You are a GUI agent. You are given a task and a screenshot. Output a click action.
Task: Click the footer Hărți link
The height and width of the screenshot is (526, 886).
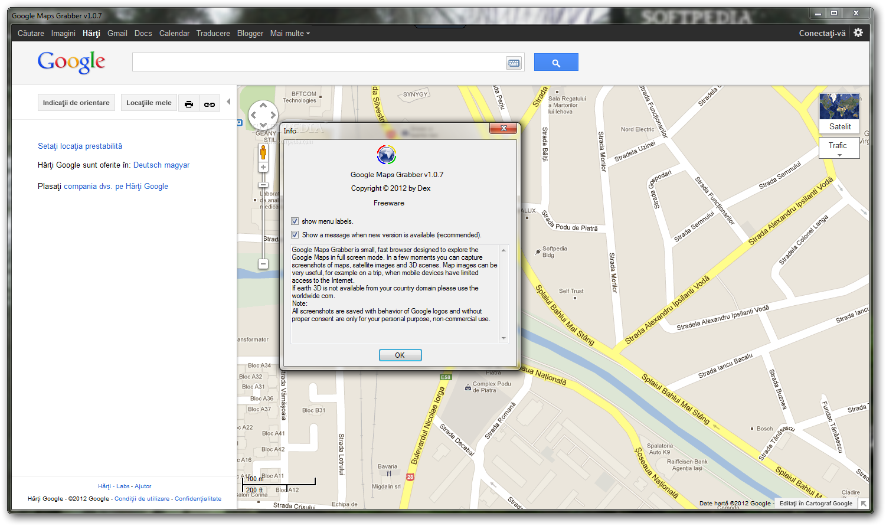pyautogui.click(x=104, y=486)
